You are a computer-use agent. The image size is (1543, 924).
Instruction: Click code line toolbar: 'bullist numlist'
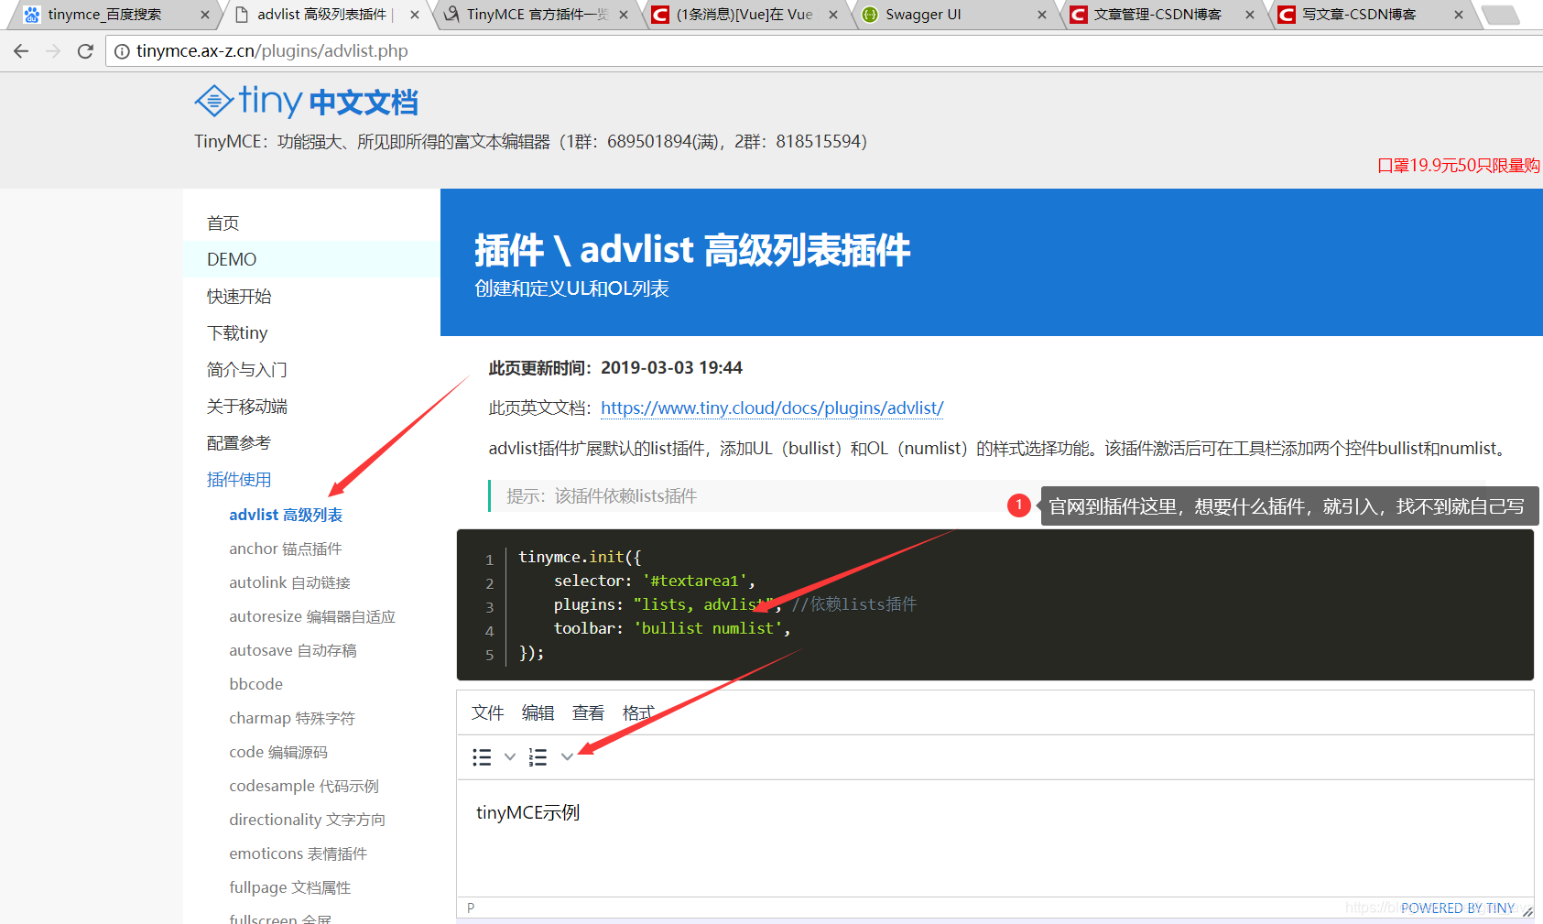pyautogui.click(x=672, y=628)
